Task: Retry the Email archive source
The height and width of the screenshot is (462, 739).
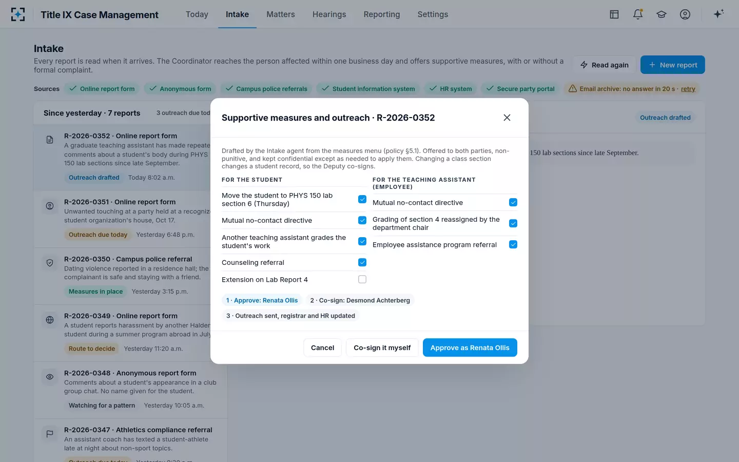Action: pos(688,89)
